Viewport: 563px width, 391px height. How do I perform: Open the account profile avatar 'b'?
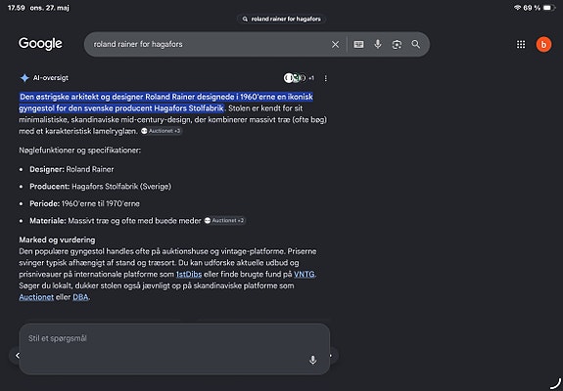tap(543, 44)
